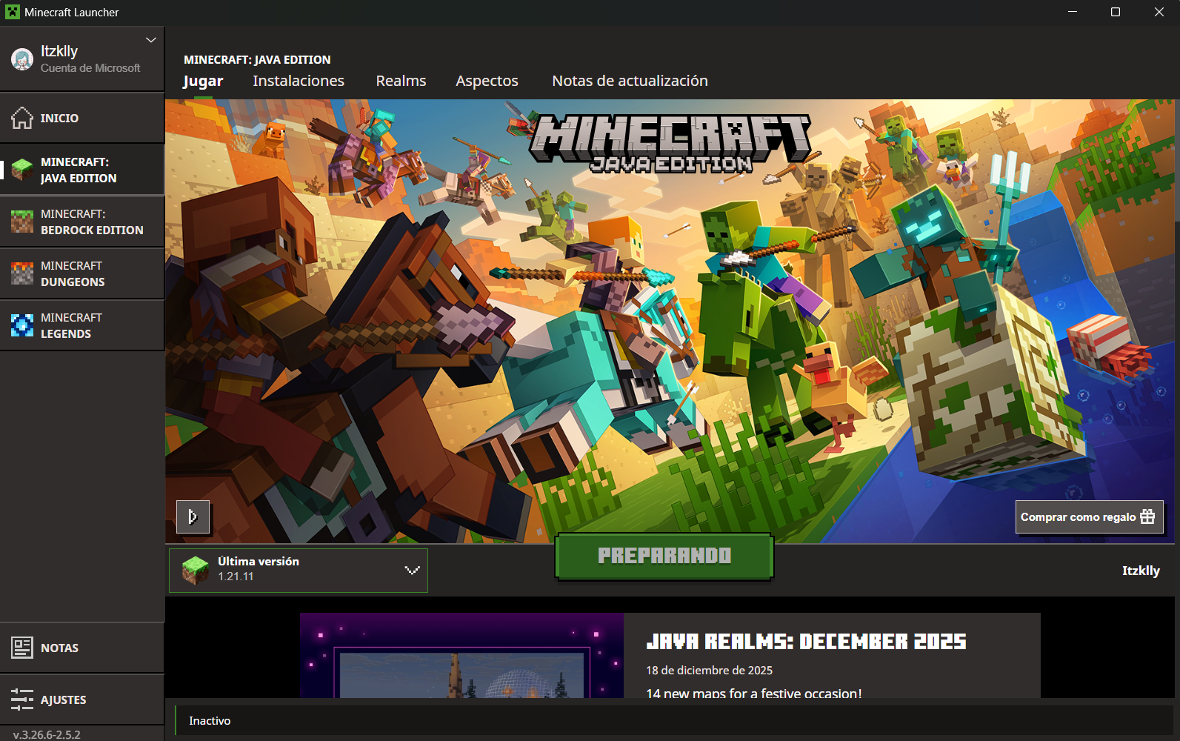The image size is (1180, 741).
Task: Click the green Preparando button
Action: coord(664,556)
